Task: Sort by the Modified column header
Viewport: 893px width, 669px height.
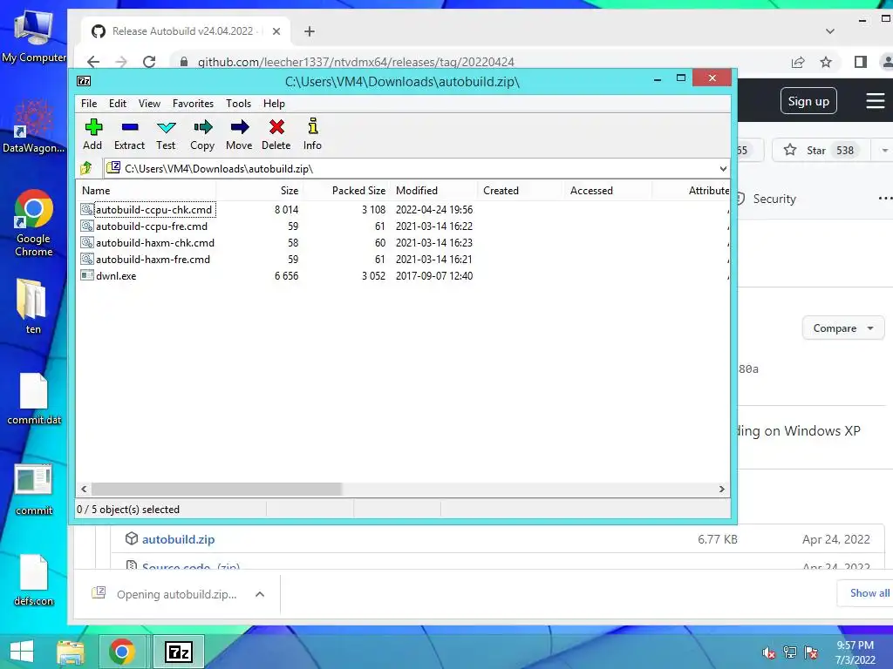Action: click(x=434, y=191)
